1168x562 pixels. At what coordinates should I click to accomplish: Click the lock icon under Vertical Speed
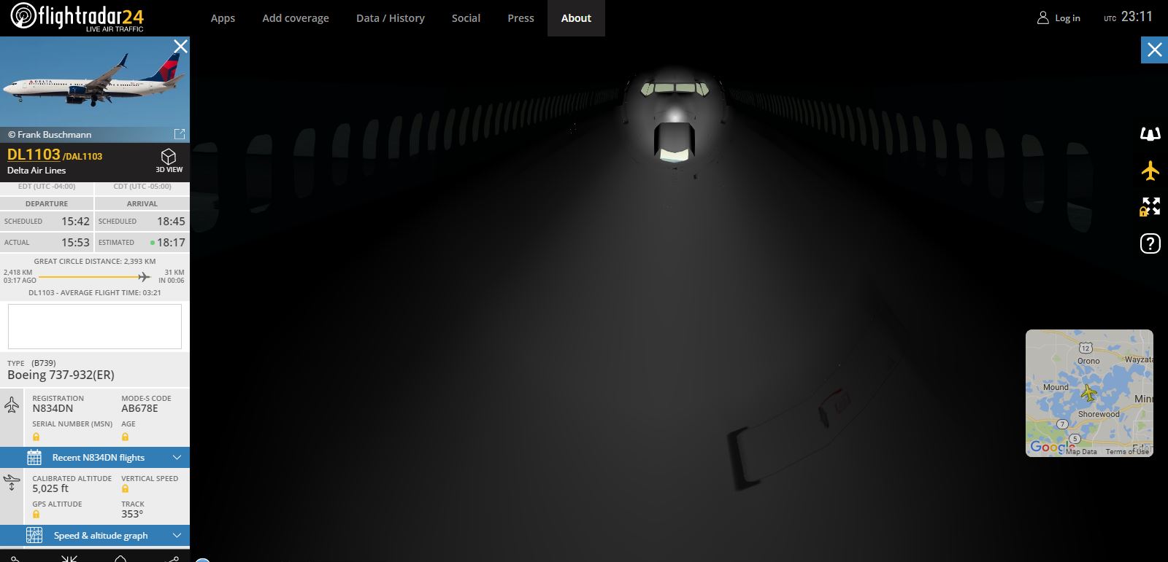click(125, 489)
